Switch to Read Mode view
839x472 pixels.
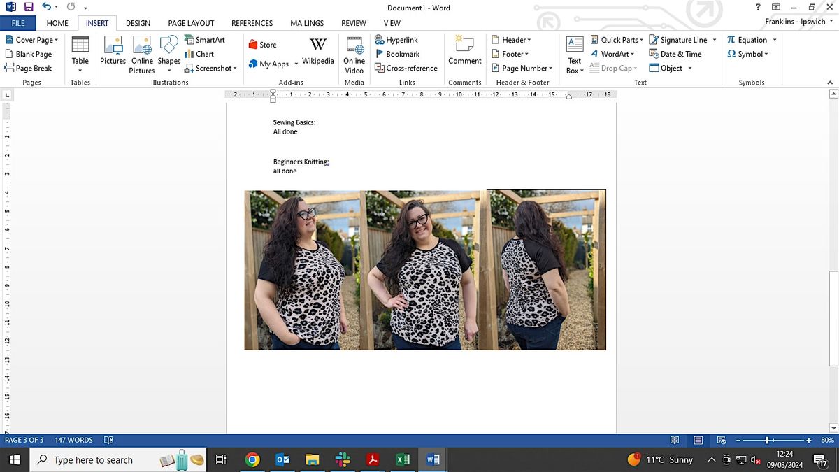[x=675, y=441]
